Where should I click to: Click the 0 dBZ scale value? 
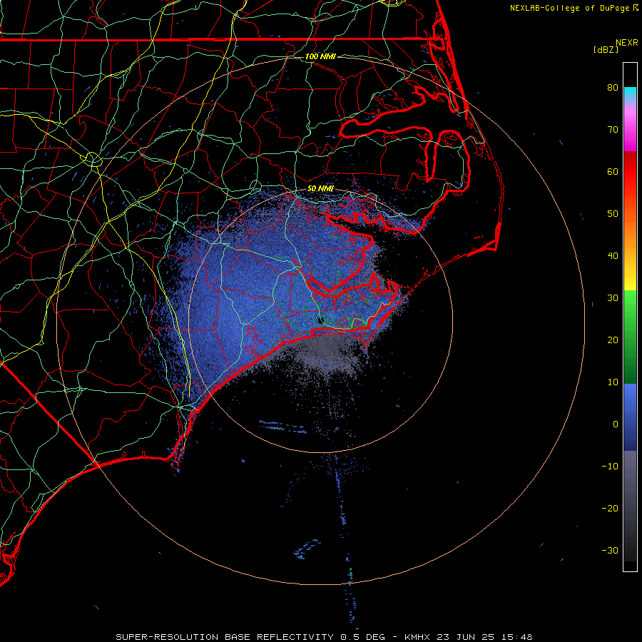[616, 424]
